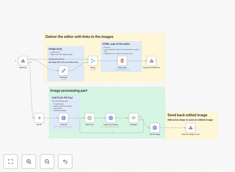
Task: Select the 'Deliver the editor with links to the images' heading
Action: pos(79,36)
